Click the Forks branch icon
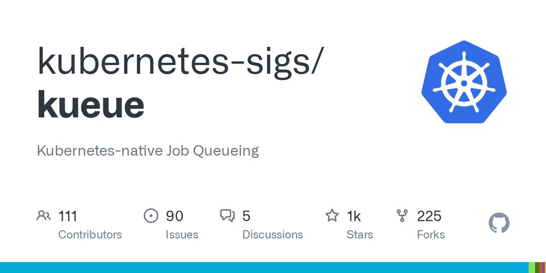546x273 pixels. pos(402,216)
